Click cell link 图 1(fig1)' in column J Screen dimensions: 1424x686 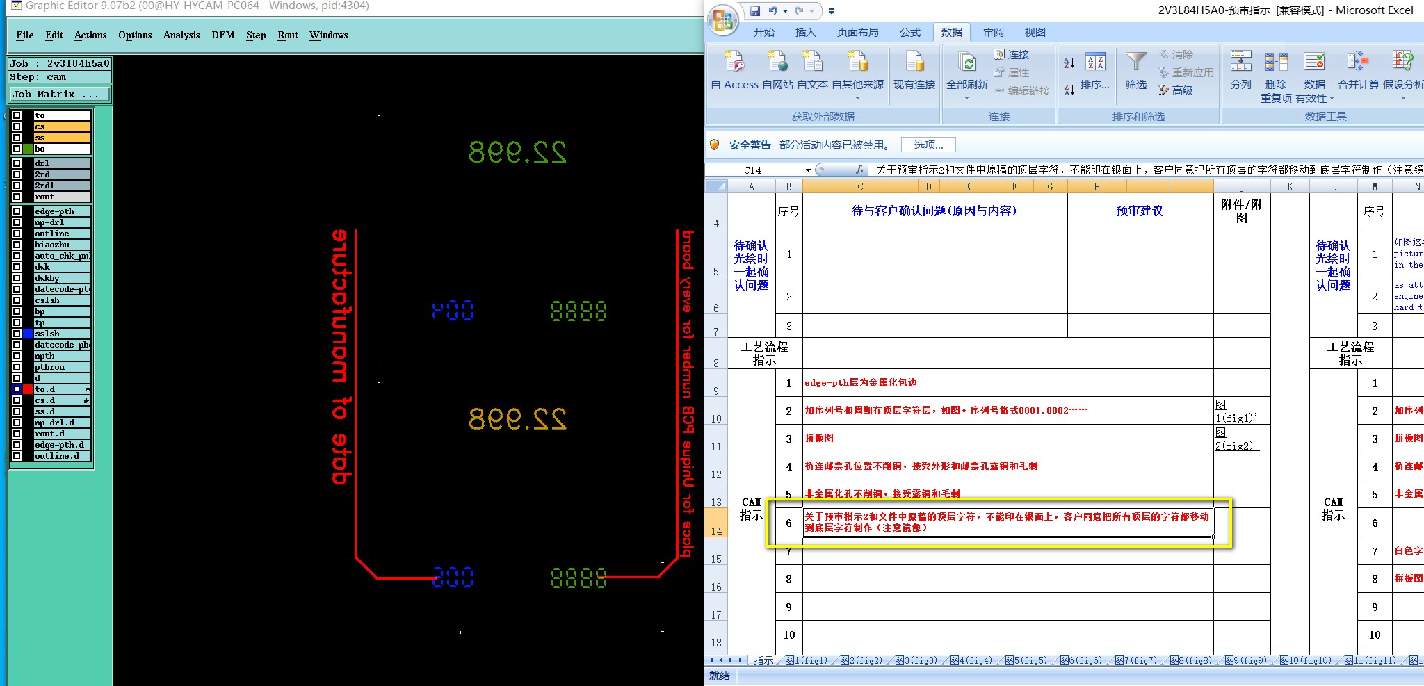(x=1237, y=411)
